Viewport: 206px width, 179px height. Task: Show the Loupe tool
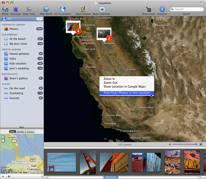148,10
